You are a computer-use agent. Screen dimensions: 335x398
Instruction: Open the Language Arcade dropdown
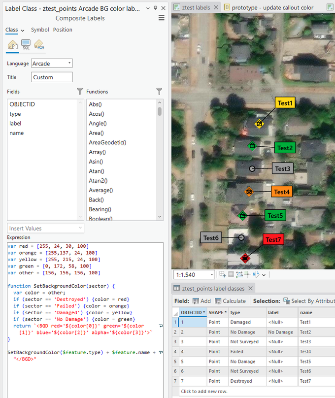[52, 63]
